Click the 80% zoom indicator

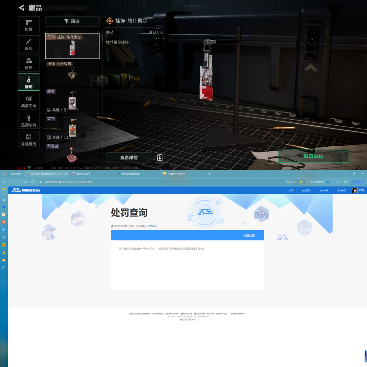291,182
